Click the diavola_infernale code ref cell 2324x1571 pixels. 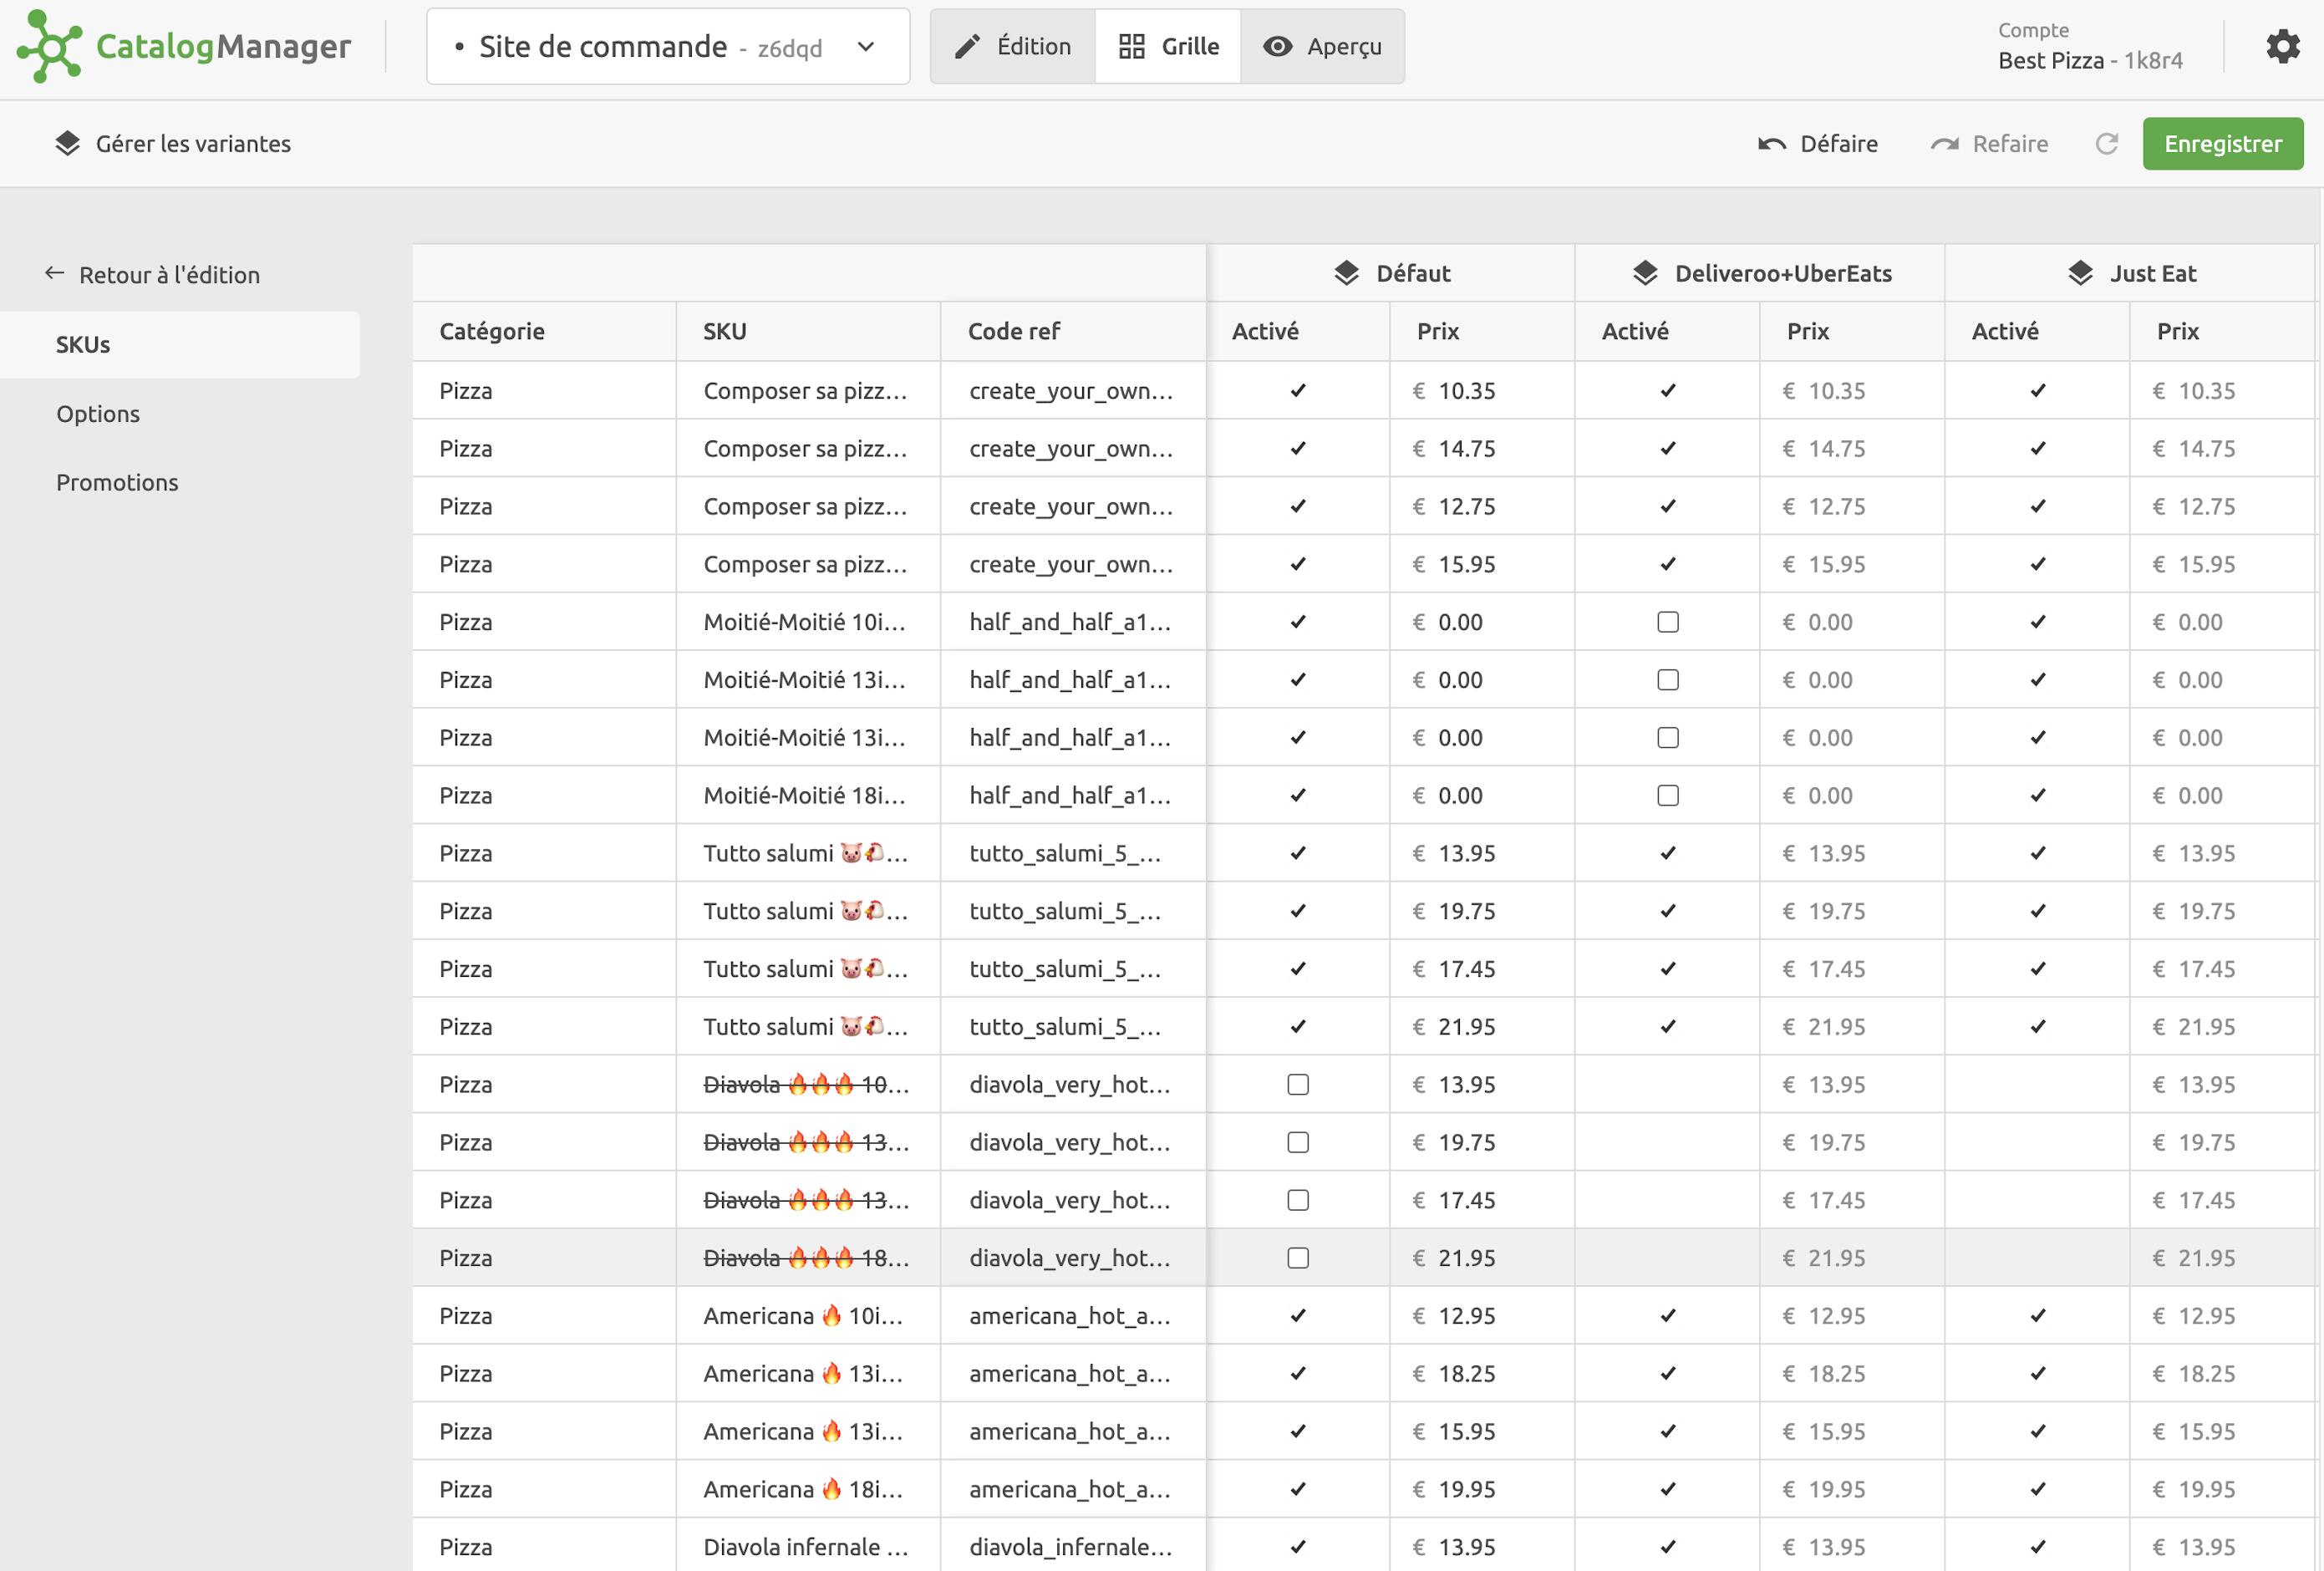pos(1073,1547)
